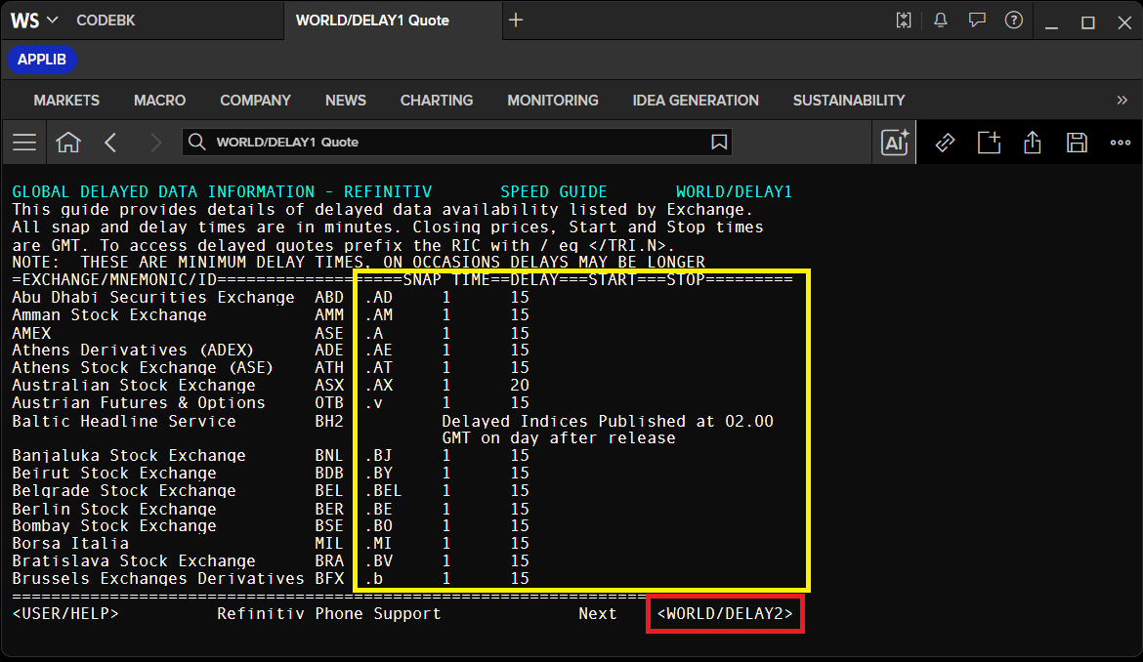Click the add-to-layout icon with plus
Image resolution: width=1143 pixels, height=662 pixels.
tap(990, 142)
